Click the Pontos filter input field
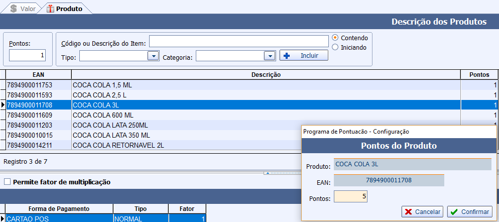Image resolution: width=499 pixels, height=222 pixels. [27, 55]
